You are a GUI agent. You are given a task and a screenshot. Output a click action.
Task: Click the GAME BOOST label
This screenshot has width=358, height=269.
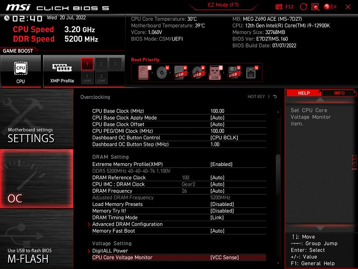[x=18, y=51]
